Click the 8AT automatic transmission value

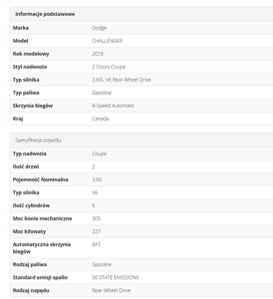click(x=96, y=245)
